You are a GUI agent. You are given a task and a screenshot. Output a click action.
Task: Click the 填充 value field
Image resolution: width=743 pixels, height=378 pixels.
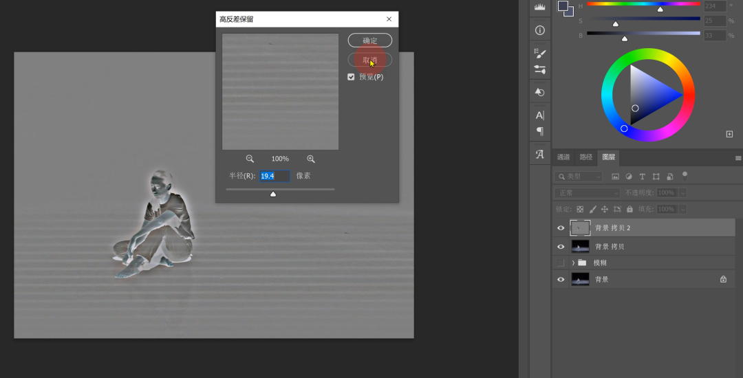click(667, 209)
